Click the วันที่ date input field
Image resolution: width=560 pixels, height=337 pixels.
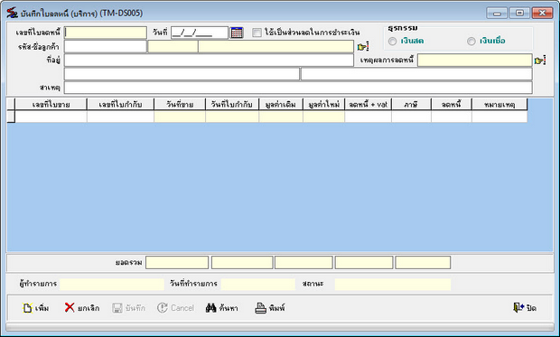pyautogui.click(x=200, y=33)
